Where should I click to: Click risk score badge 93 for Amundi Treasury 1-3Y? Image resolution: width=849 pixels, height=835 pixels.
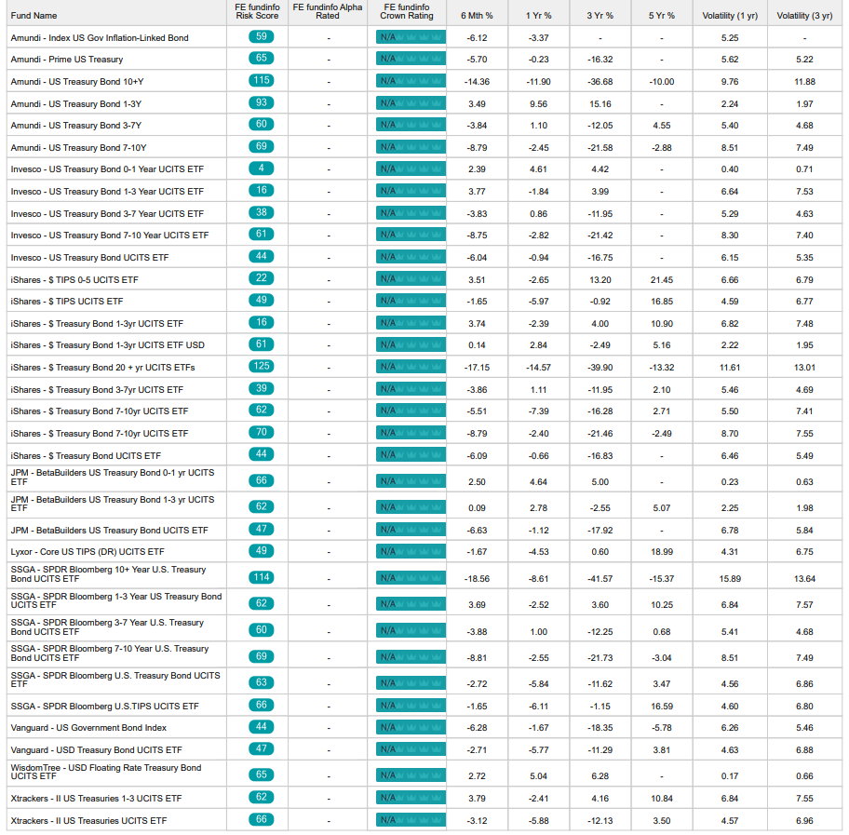262,103
